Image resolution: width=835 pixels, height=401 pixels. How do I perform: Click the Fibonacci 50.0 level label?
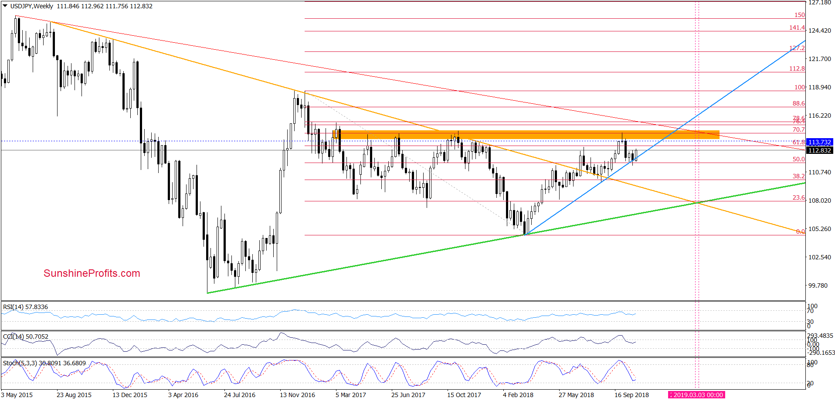coord(798,159)
